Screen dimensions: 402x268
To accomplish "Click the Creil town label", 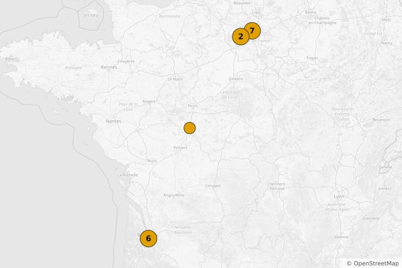I will click(x=255, y=12).
